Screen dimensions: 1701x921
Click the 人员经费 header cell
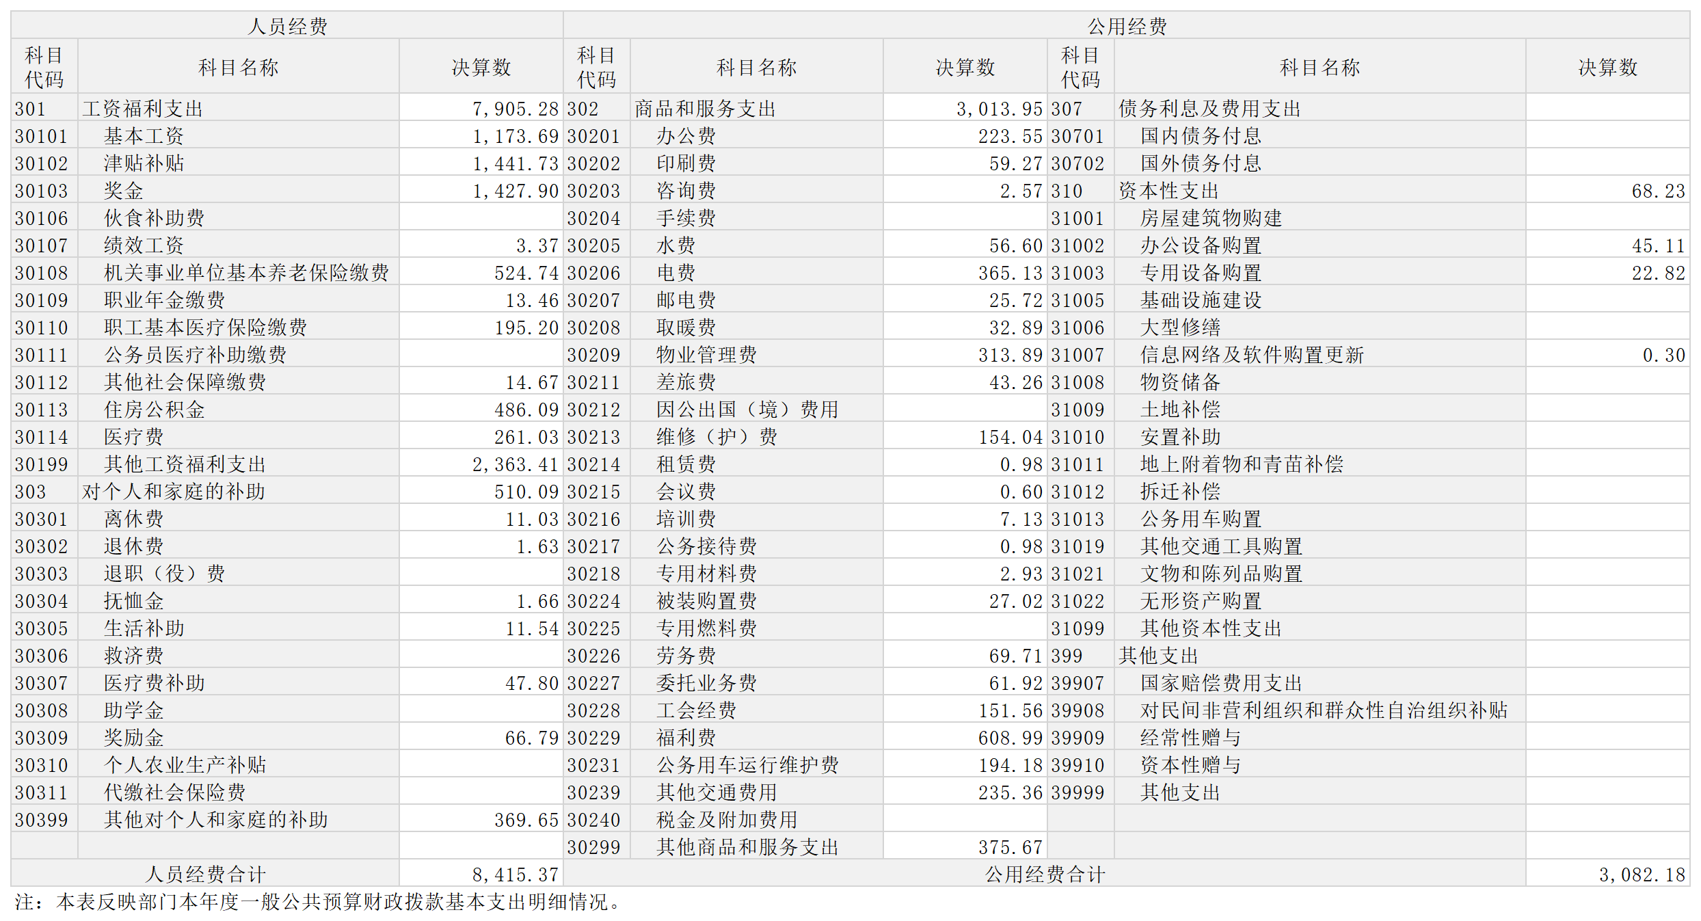pyautogui.click(x=287, y=26)
